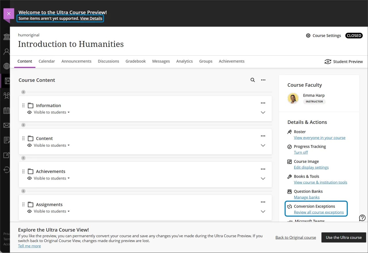Open the Grades icon in the sidebar

tap(6, 140)
